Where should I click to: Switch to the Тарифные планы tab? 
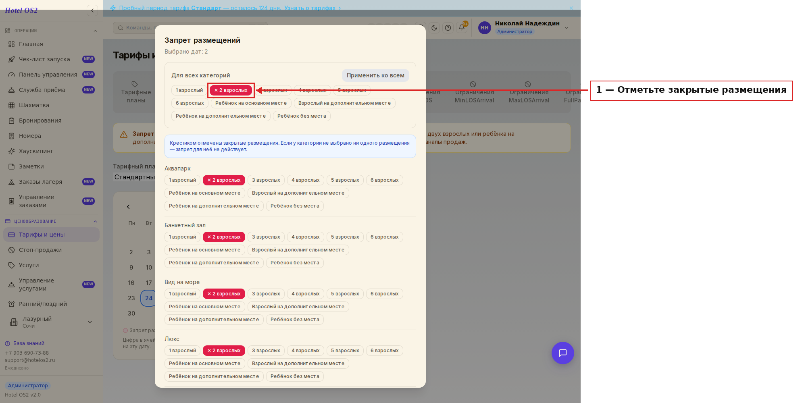click(136, 92)
